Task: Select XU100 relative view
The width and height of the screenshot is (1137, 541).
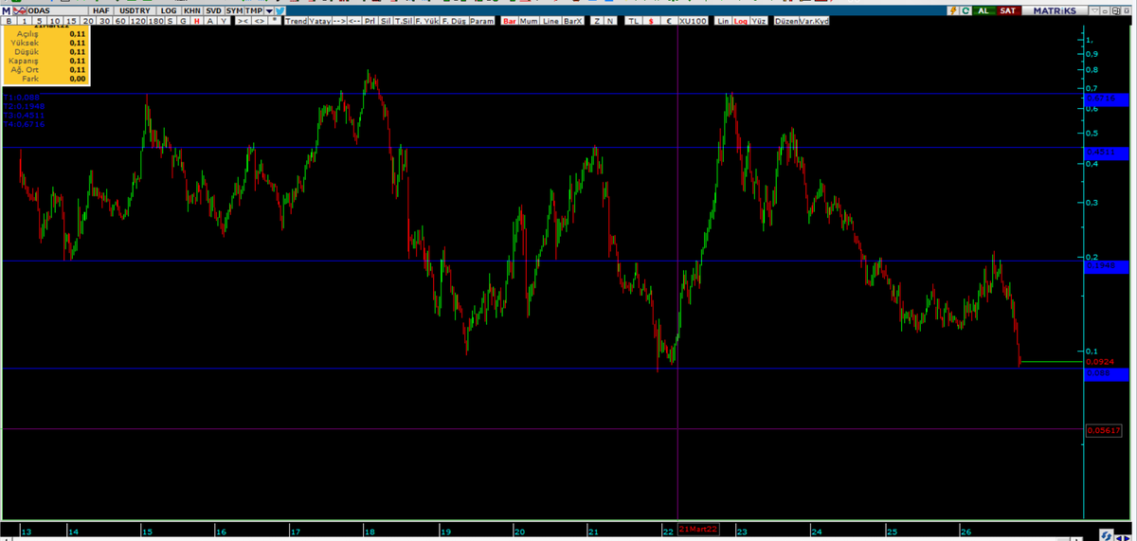Action: [x=693, y=21]
